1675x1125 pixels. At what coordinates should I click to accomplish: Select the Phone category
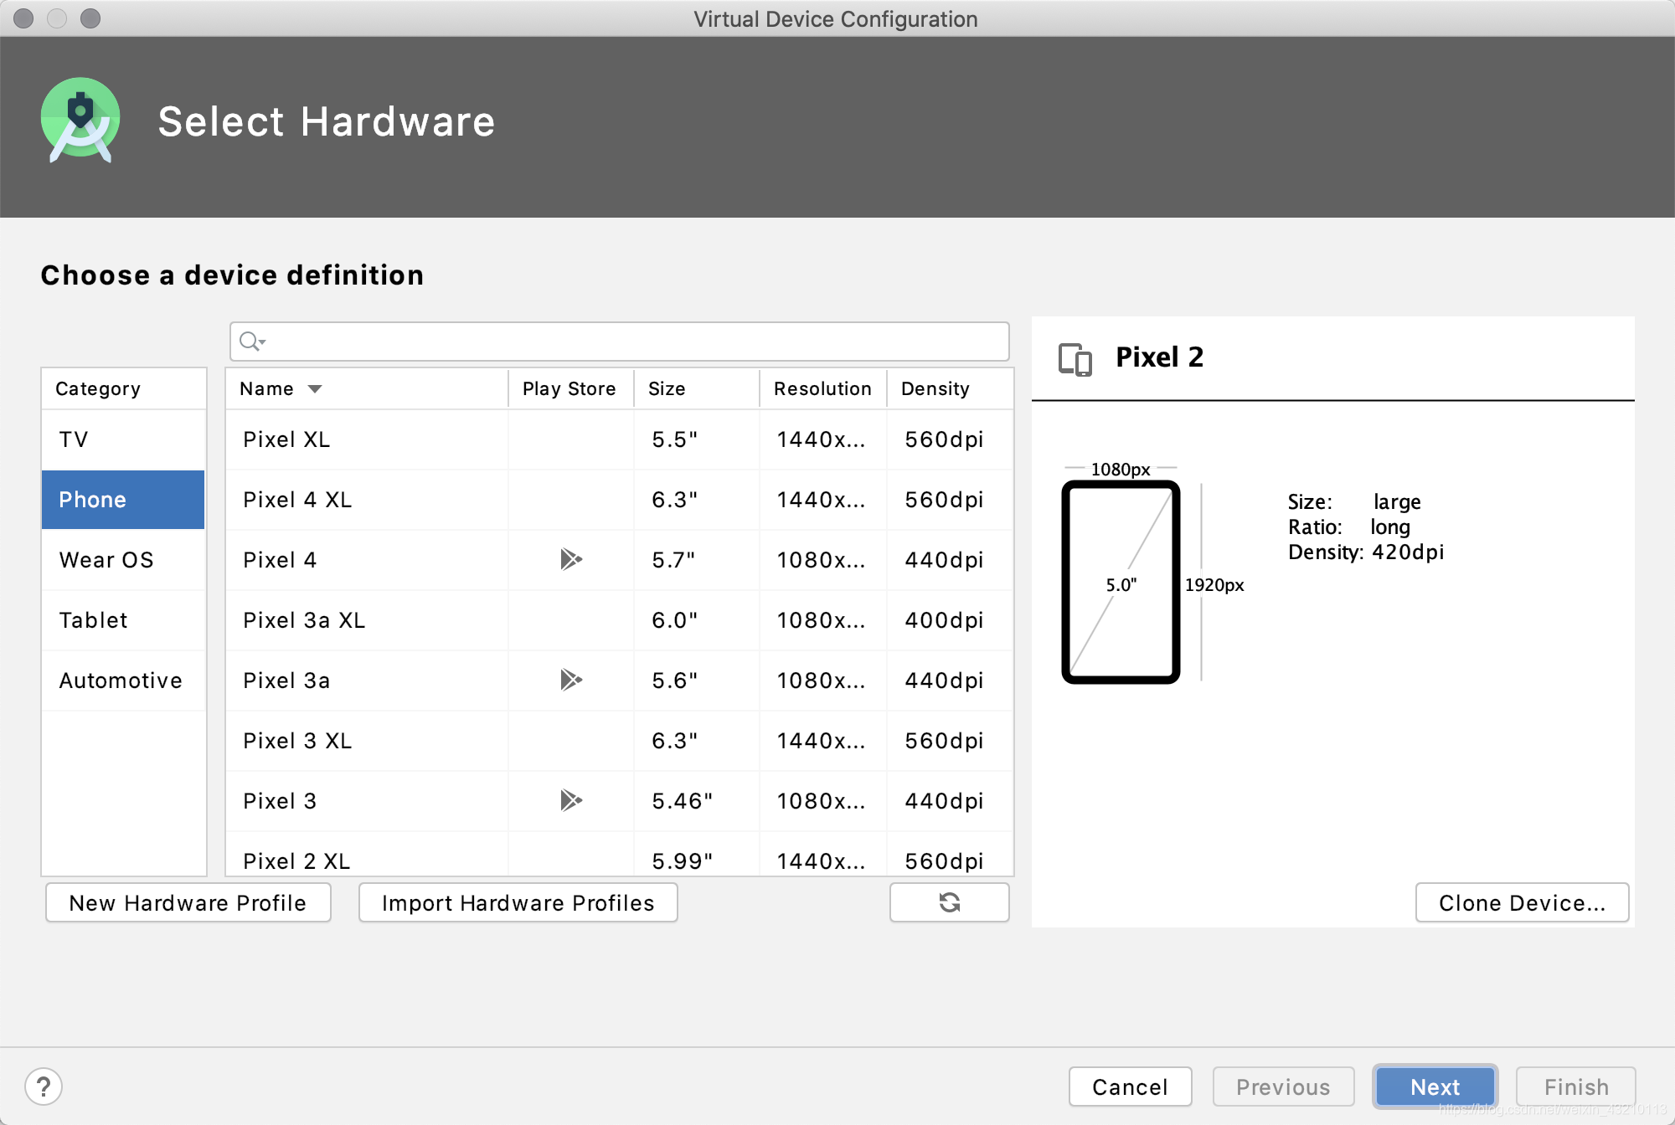[x=123, y=500]
